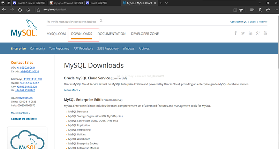Click the Learn More link
The height and width of the screenshot is (149, 279).
72,90
